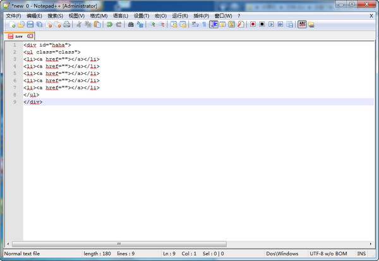Click the horizontal scrollbar thumb at the bottom
The width and height of the screenshot is (379, 261).
click(117, 243)
